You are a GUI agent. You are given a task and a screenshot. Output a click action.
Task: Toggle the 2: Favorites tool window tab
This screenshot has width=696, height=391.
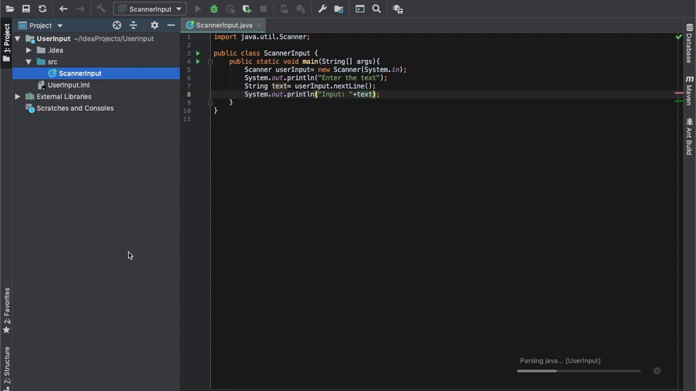pyautogui.click(x=7, y=311)
